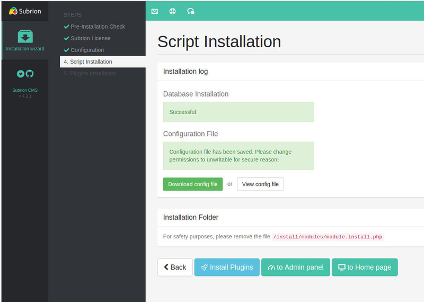Click the View config file button
This screenshot has width=424, height=302.
point(260,184)
